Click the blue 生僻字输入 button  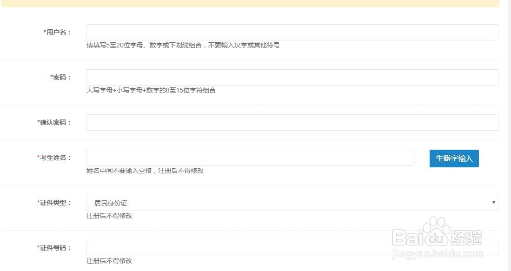pyautogui.click(x=454, y=158)
